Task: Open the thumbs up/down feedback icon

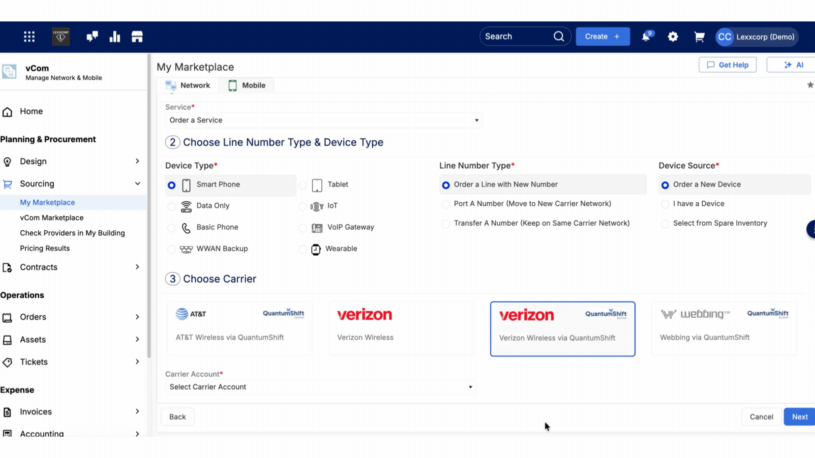Action: point(92,36)
